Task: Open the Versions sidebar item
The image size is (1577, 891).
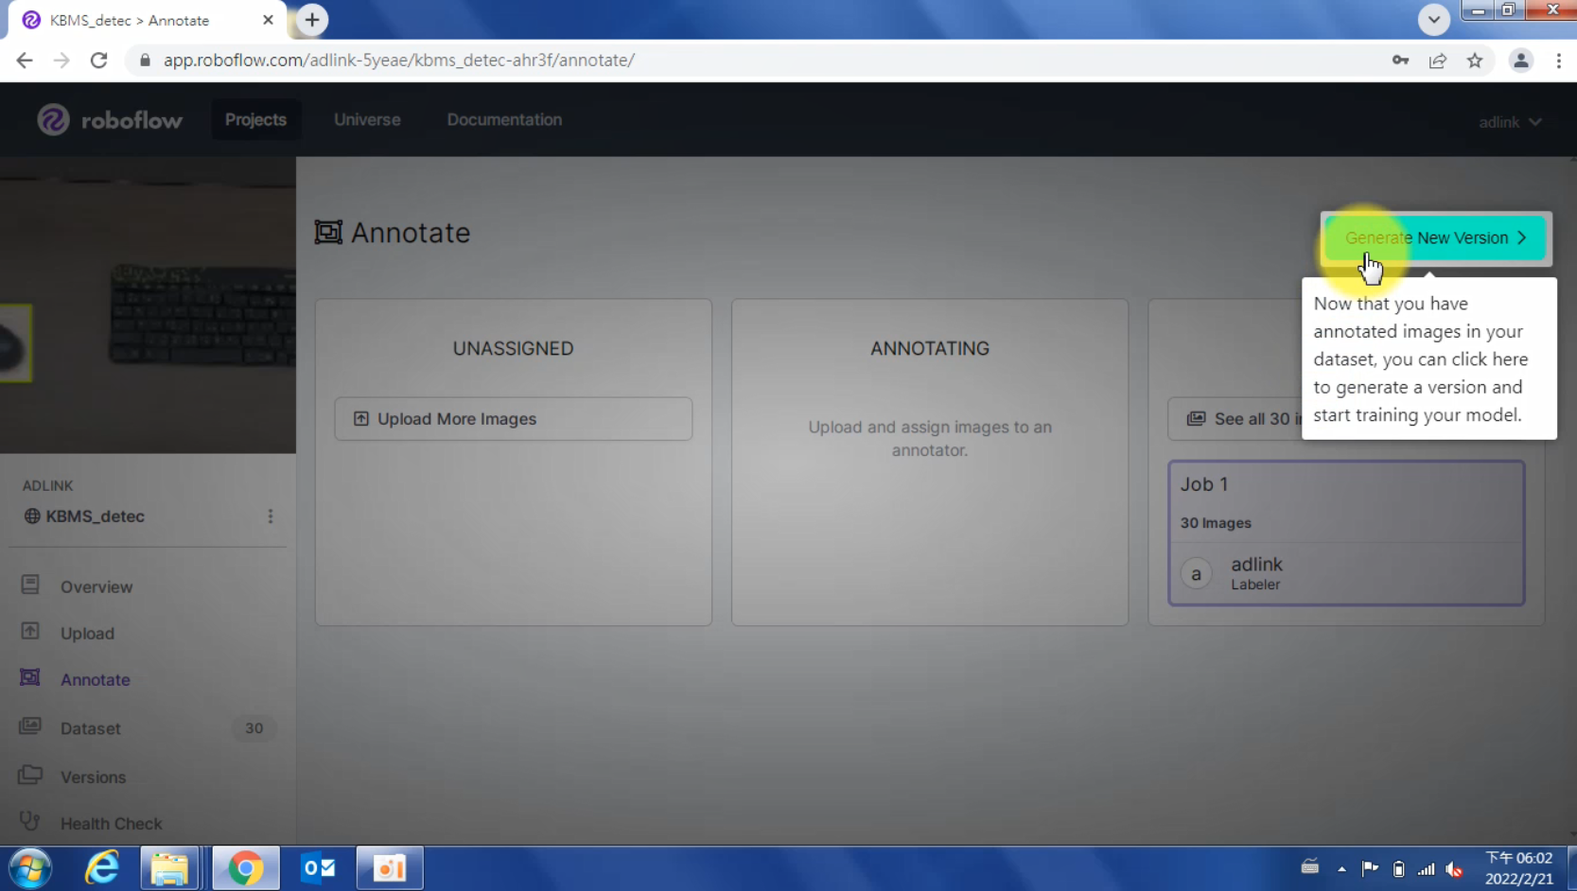Action: (93, 777)
